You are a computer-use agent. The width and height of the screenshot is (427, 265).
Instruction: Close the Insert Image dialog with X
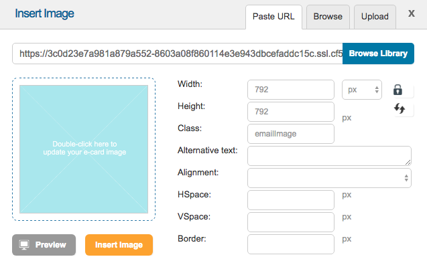[x=412, y=13]
